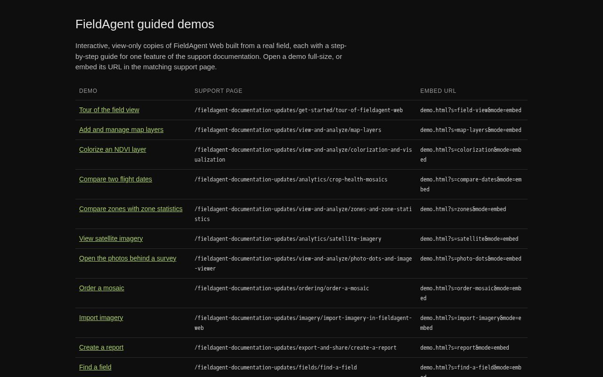Click the SUPPORT PAGE column header
The width and height of the screenshot is (603, 377).
click(219, 91)
